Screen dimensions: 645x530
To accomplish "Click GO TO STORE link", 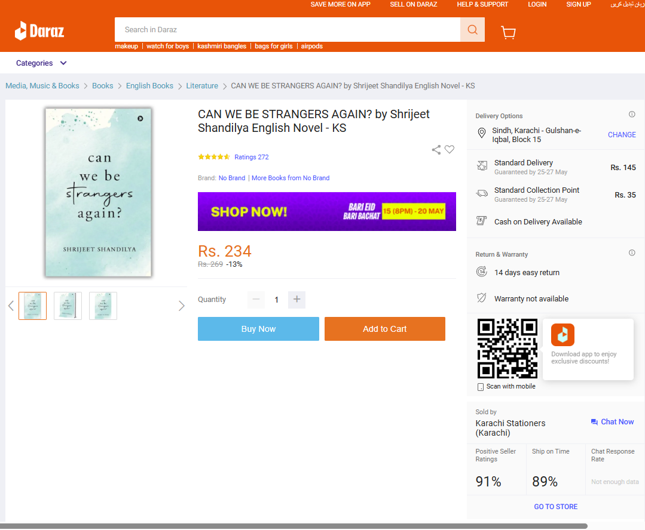I will click(555, 507).
